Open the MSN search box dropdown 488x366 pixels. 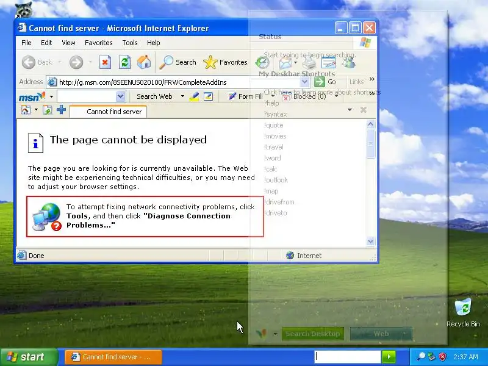(x=120, y=96)
